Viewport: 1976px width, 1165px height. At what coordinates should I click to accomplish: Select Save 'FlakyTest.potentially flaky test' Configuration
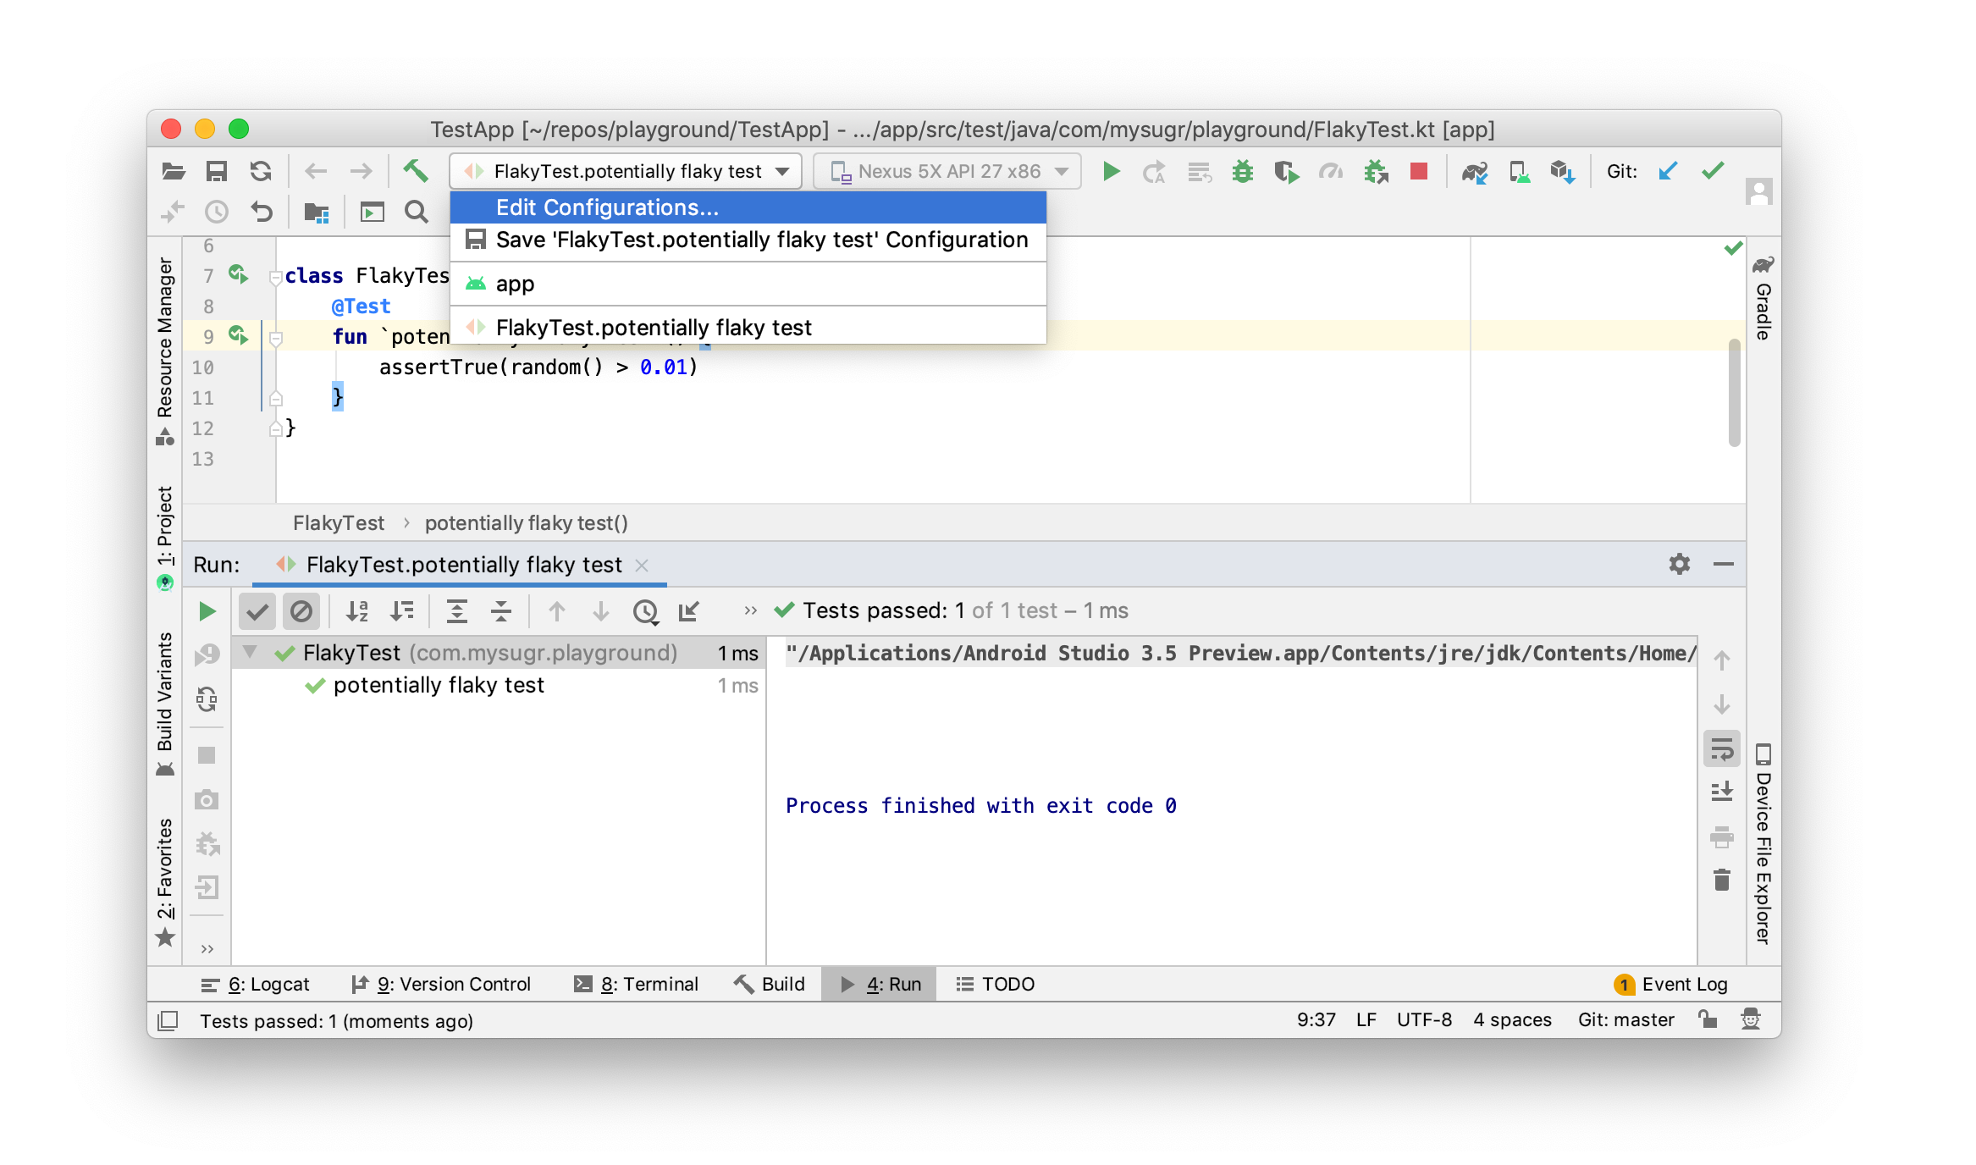tap(748, 240)
